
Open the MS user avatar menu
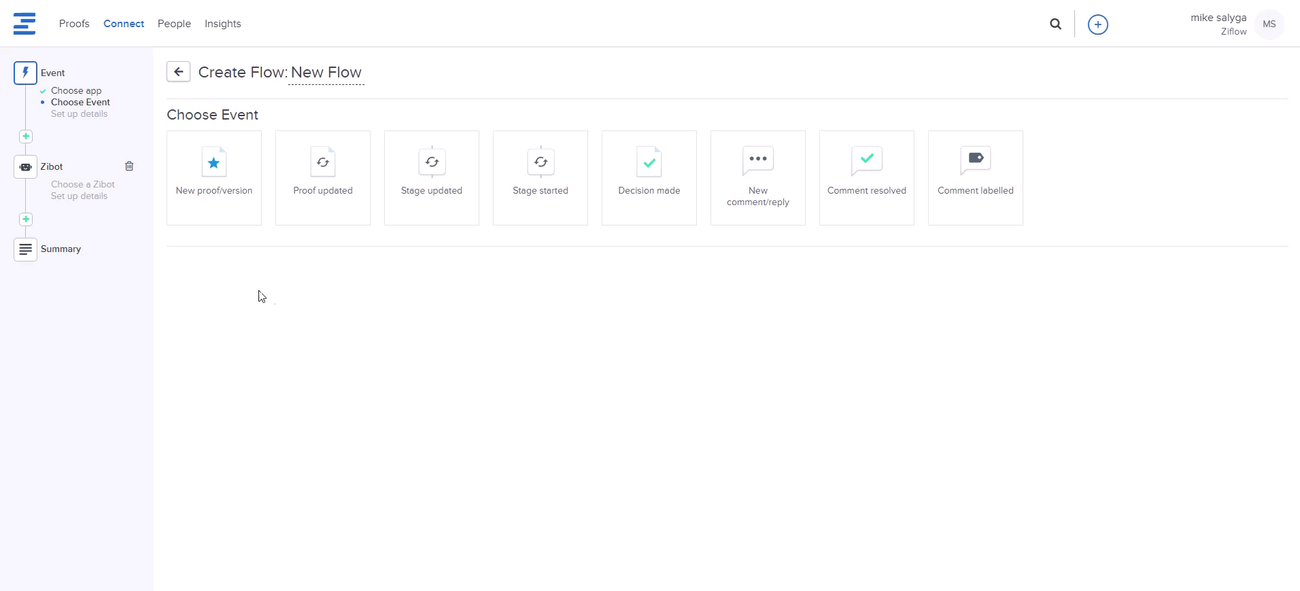[x=1269, y=24]
